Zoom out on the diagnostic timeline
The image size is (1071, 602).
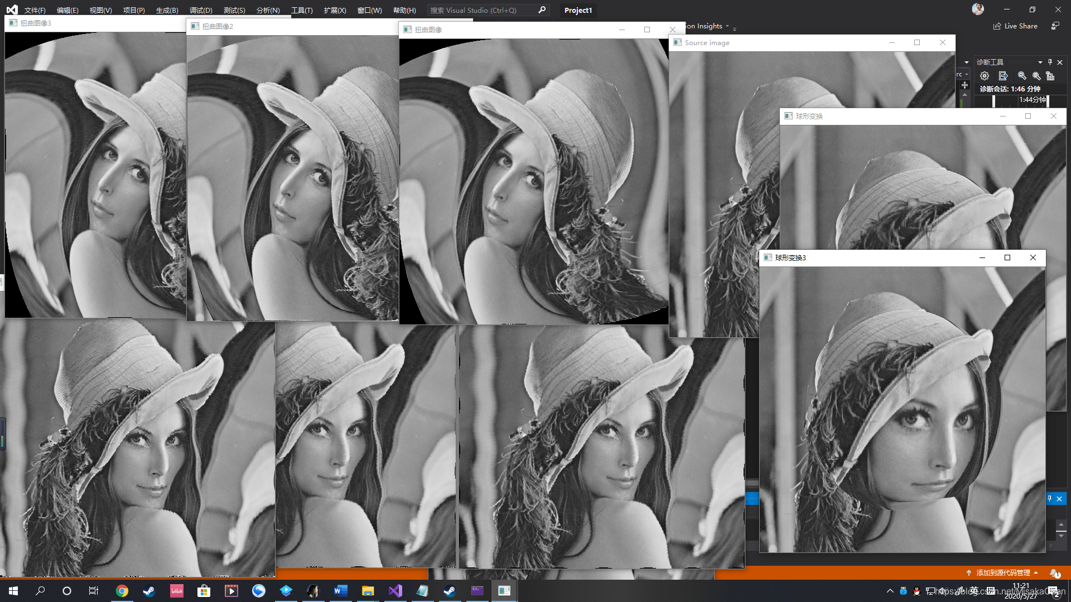click(1036, 76)
